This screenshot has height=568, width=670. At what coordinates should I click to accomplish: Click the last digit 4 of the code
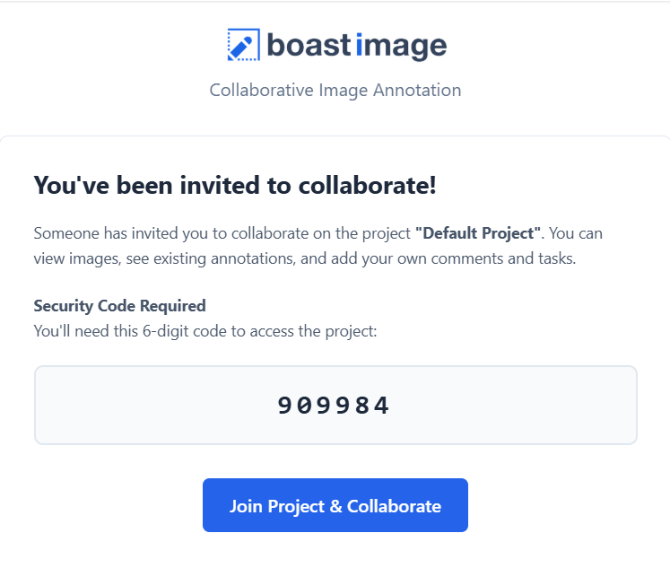(381, 406)
